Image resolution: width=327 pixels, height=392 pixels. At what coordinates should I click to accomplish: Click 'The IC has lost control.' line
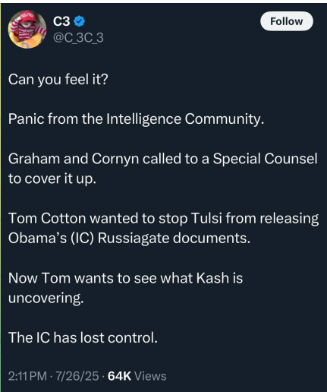pyautogui.click(x=83, y=338)
